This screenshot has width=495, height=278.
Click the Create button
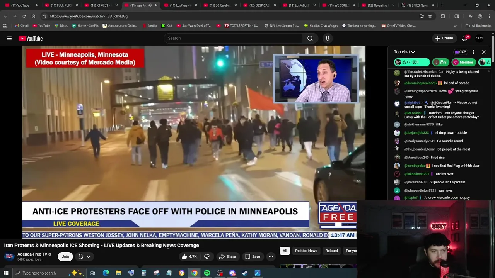coord(444,38)
